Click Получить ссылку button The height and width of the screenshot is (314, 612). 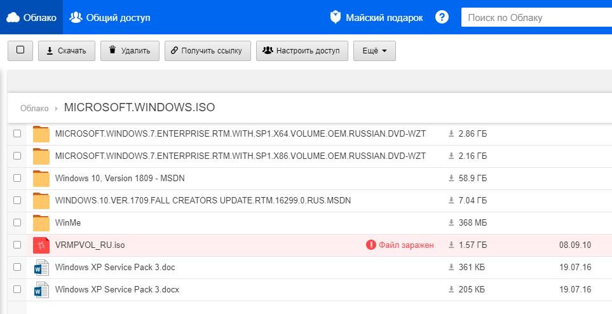tap(208, 51)
